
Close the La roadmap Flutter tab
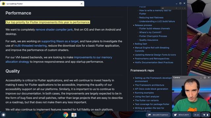(81, 4)
